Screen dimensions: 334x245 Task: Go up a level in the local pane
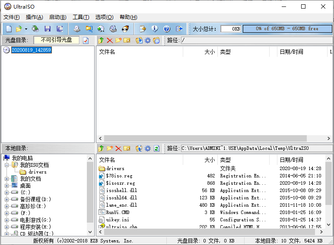click(101, 149)
